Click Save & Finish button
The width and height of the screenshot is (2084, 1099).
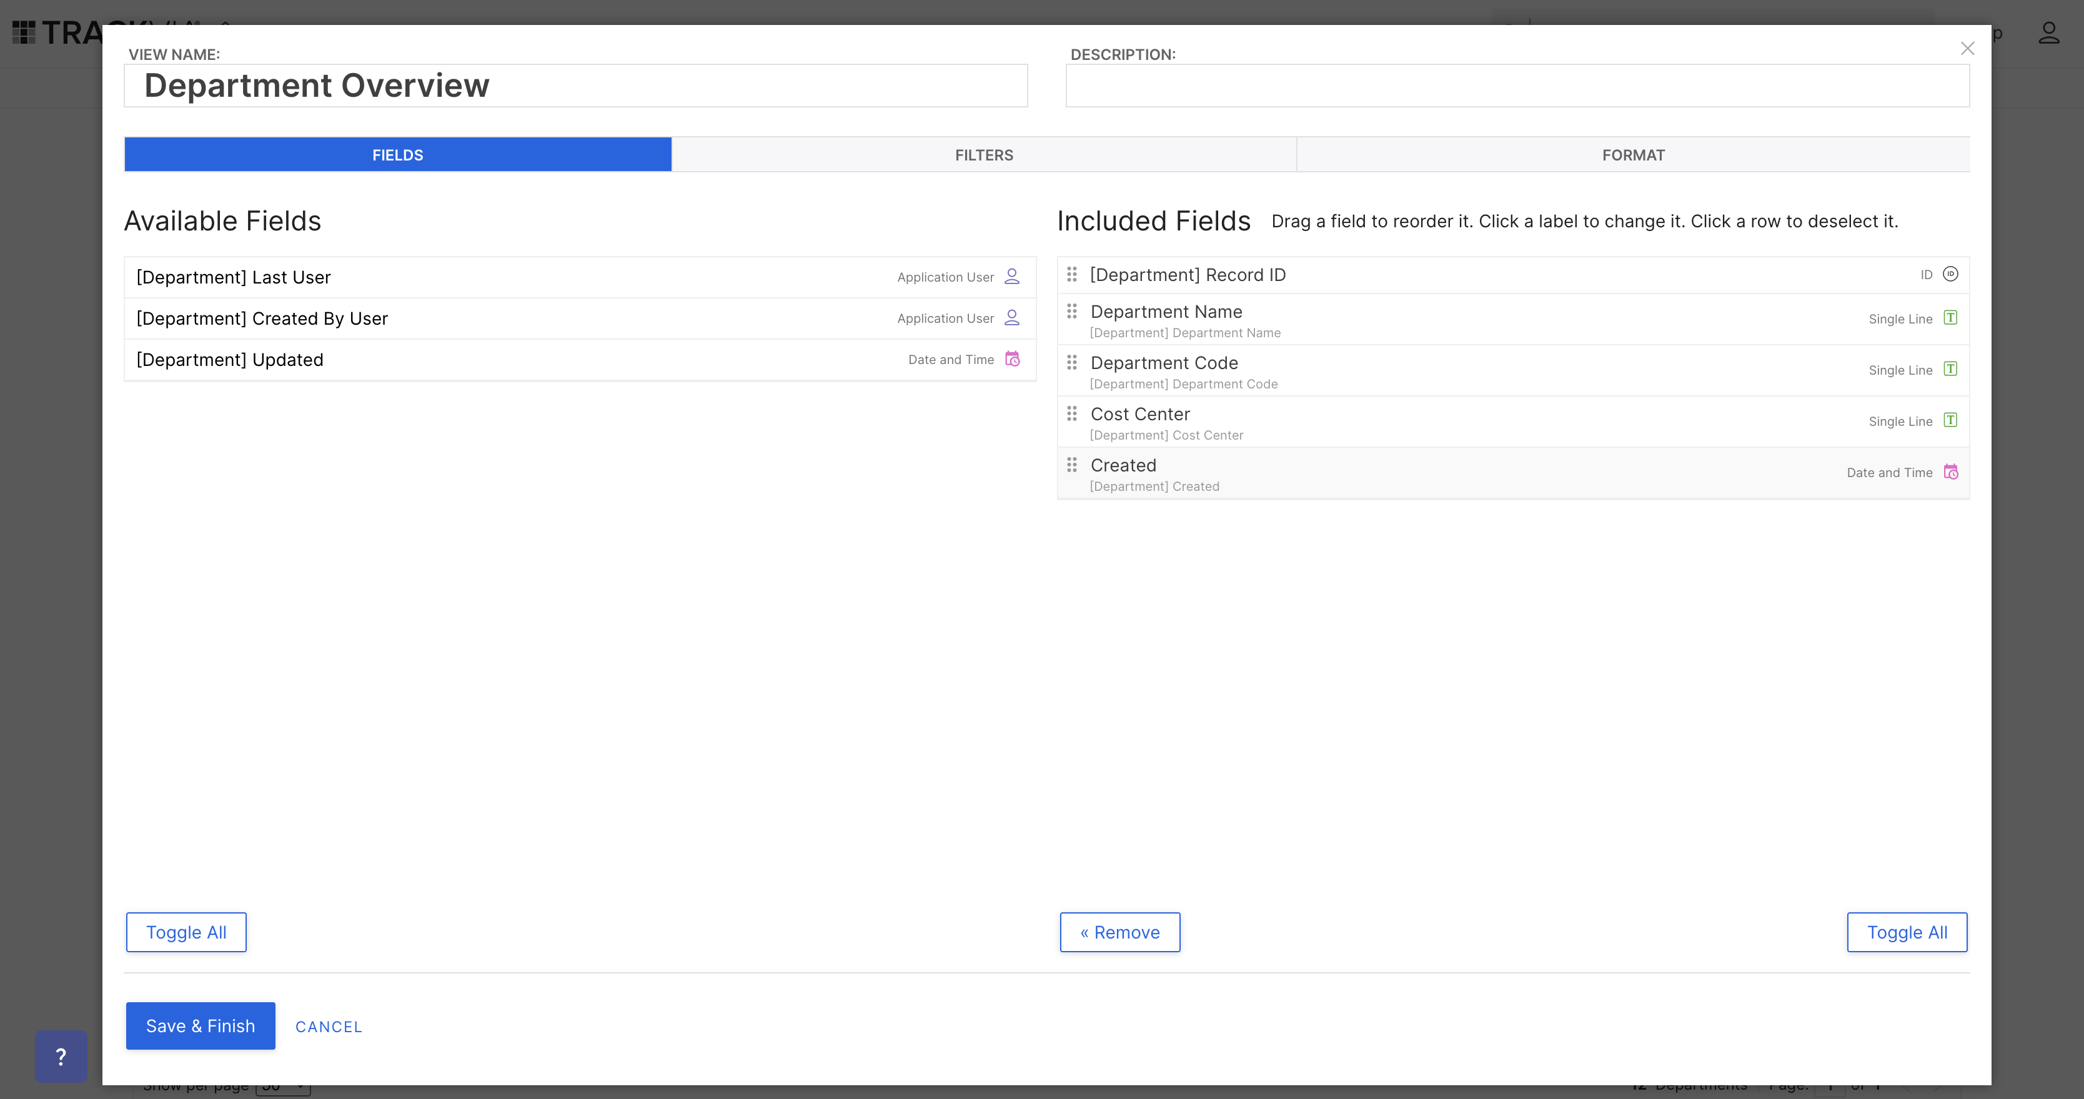point(201,1025)
